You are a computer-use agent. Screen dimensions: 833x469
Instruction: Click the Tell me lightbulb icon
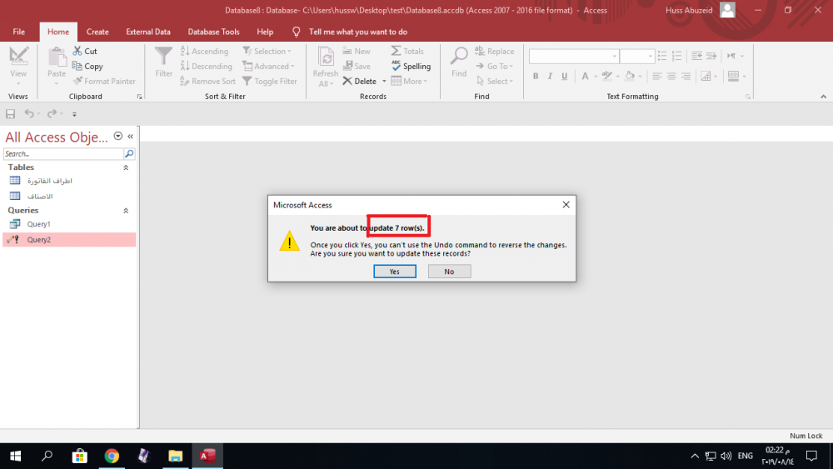[x=297, y=32]
